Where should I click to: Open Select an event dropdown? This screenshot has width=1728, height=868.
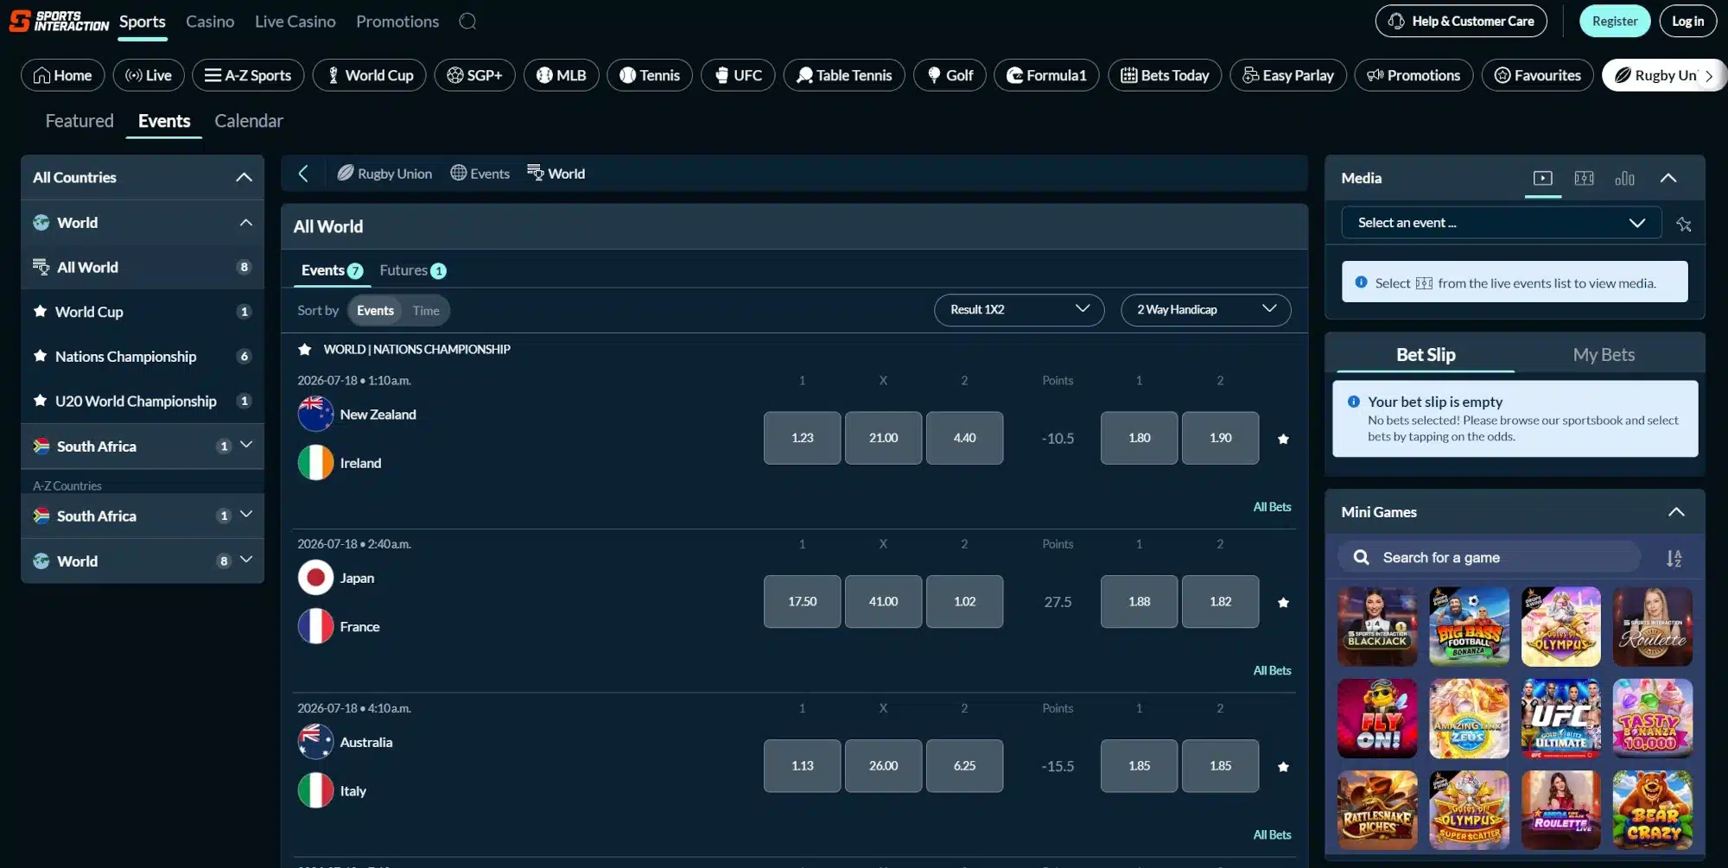[x=1501, y=223]
